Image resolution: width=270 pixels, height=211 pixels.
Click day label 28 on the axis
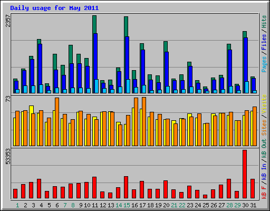click(229, 205)
